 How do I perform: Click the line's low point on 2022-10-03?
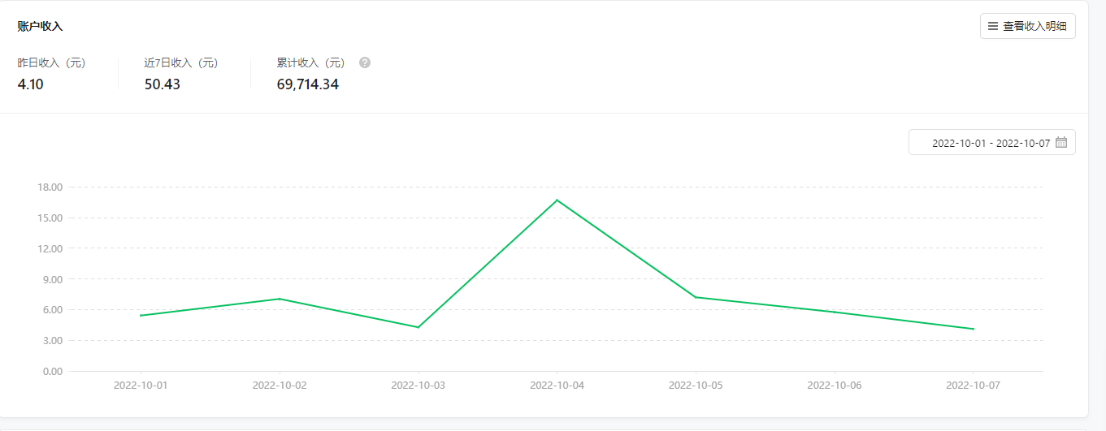click(x=418, y=327)
